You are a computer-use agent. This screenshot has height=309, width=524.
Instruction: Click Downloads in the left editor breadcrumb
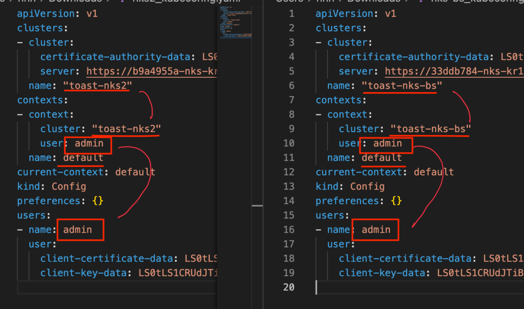[x=75, y=1]
